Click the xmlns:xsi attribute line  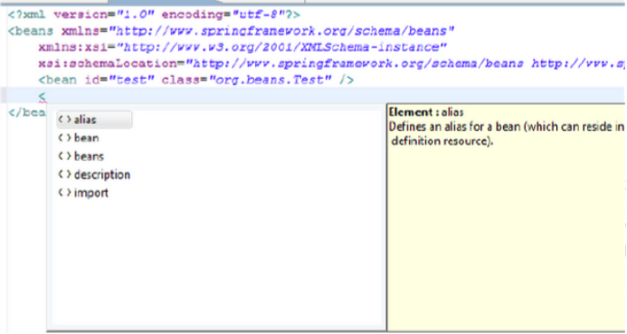click(242, 48)
